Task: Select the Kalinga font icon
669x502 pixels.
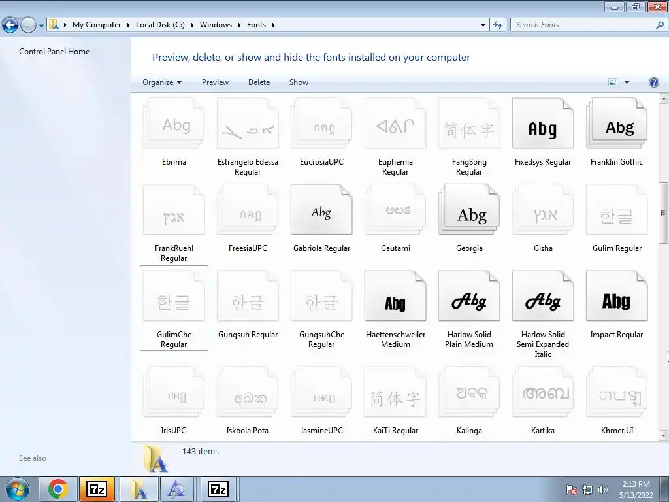Action: [469, 392]
